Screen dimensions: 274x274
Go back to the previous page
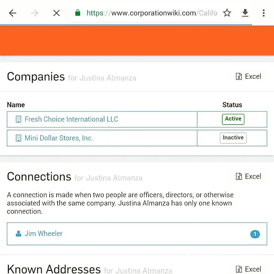pos(13,13)
